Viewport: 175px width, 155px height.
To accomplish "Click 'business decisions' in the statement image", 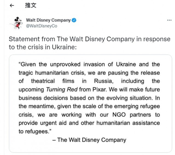I will pos(43,98).
